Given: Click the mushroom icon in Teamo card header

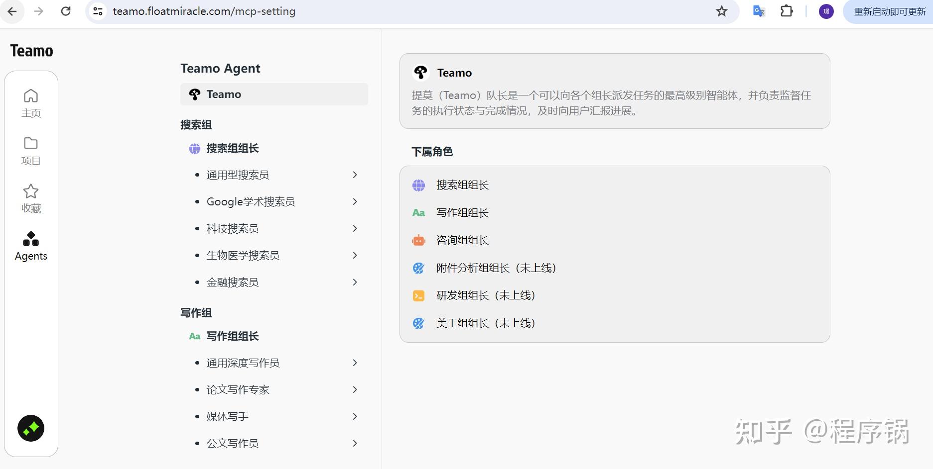Looking at the screenshot, I should click(420, 73).
